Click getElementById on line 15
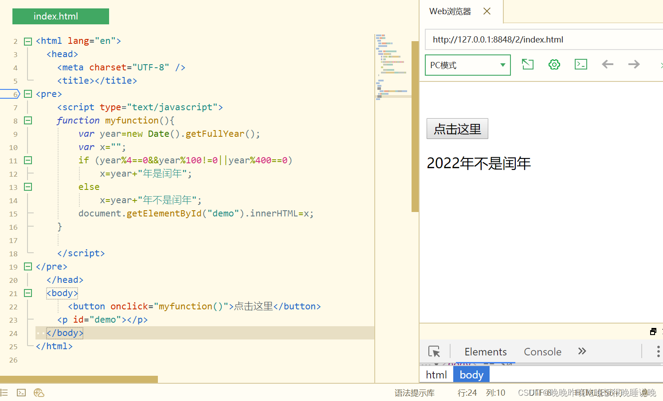Viewport: 663px width, 401px height. pos(164,213)
